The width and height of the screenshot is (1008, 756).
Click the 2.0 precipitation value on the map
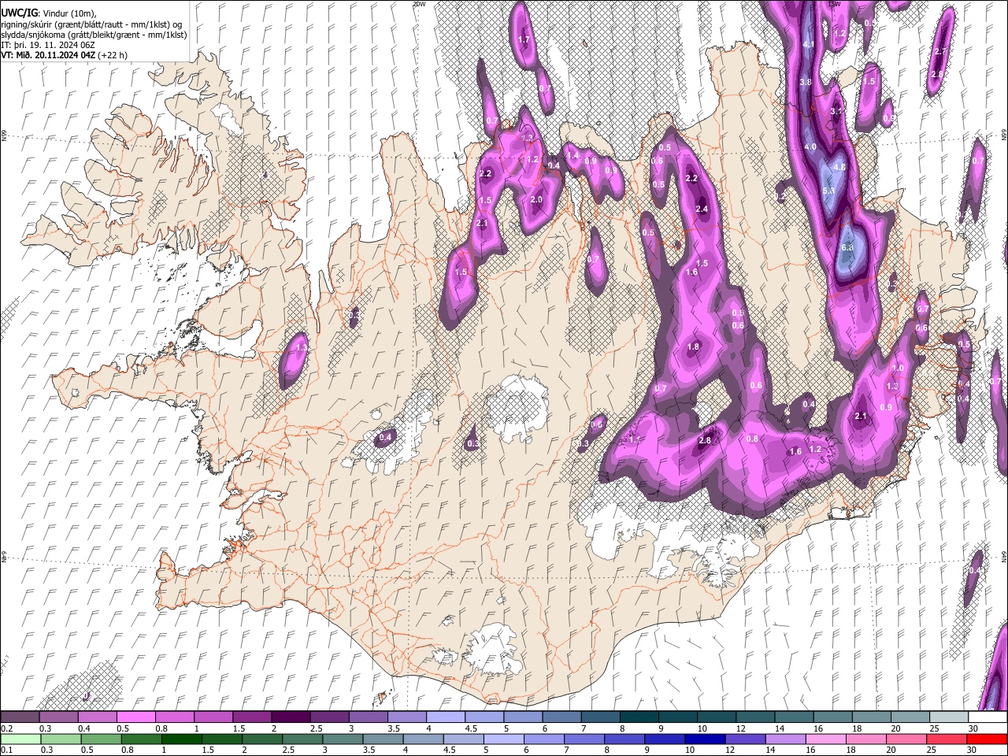[x=536, y=200]
